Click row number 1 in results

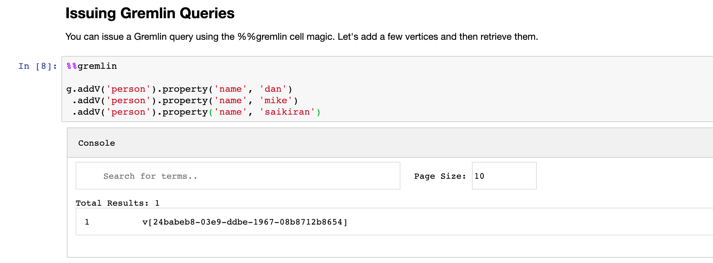pos(87,222)
